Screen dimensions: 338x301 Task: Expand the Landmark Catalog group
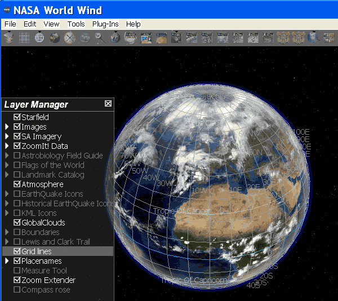[7, 175]
